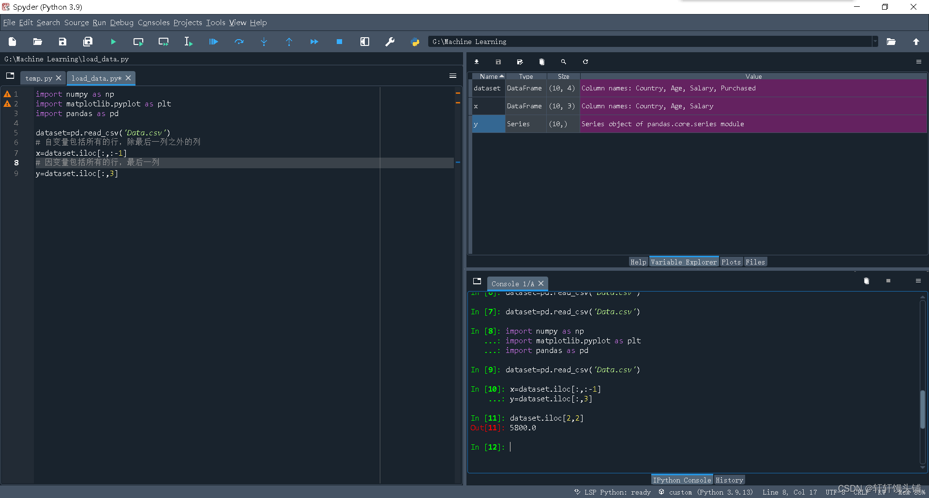Create a new file with toolbar icon
Viewport: 929px width, 498px height.
coord(13,42)
